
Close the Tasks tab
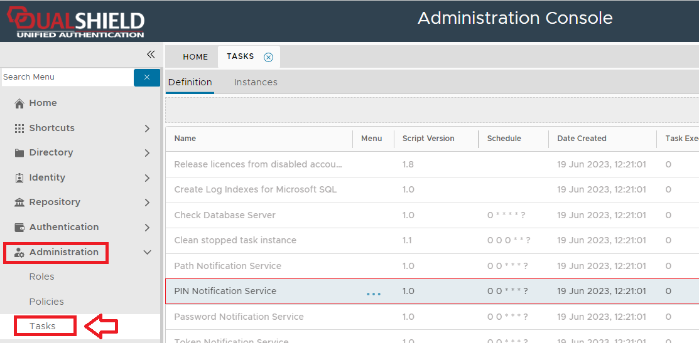click(269, 57)
